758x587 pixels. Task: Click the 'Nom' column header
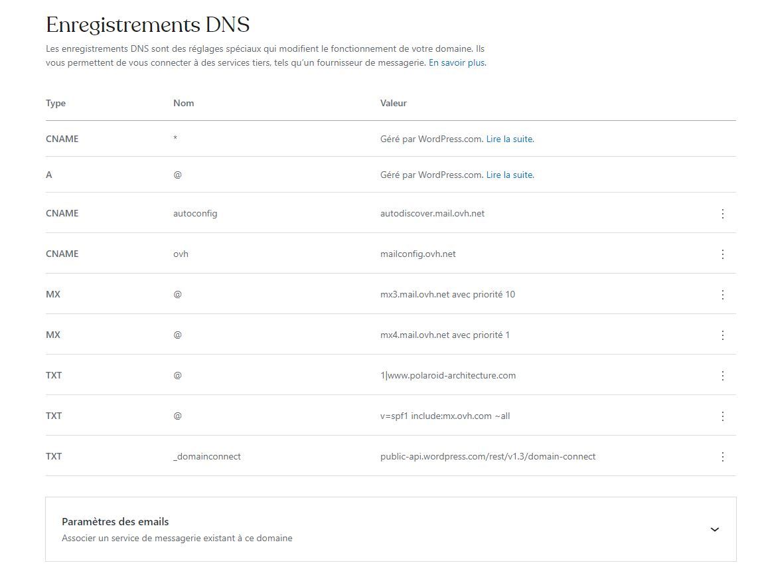(x=183, y=103)
